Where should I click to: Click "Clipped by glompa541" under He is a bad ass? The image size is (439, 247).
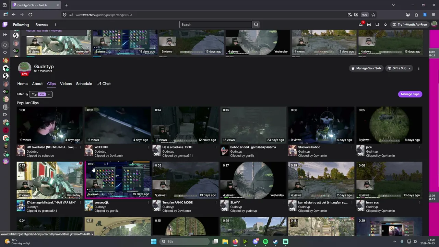(x=177, y=156)
